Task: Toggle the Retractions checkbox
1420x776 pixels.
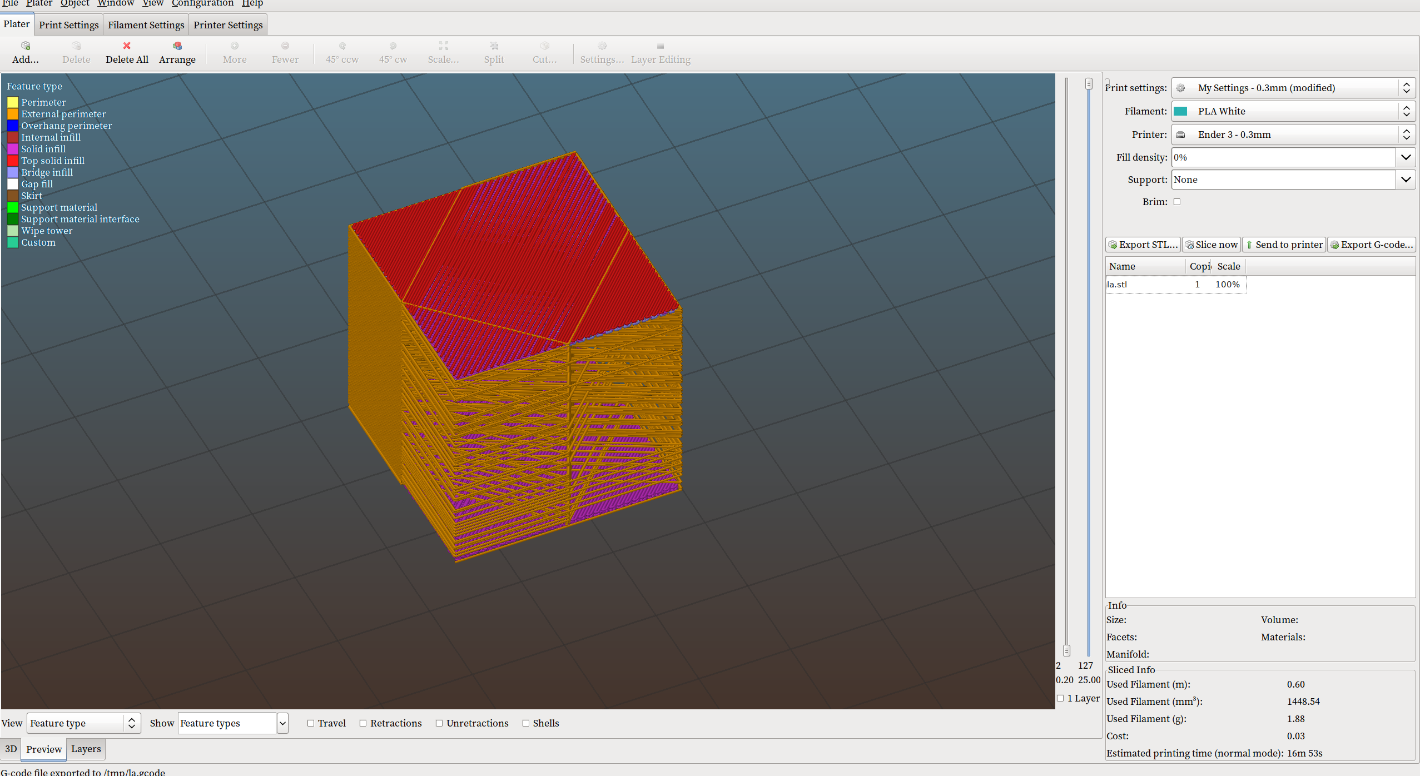Action: [363, 723]
